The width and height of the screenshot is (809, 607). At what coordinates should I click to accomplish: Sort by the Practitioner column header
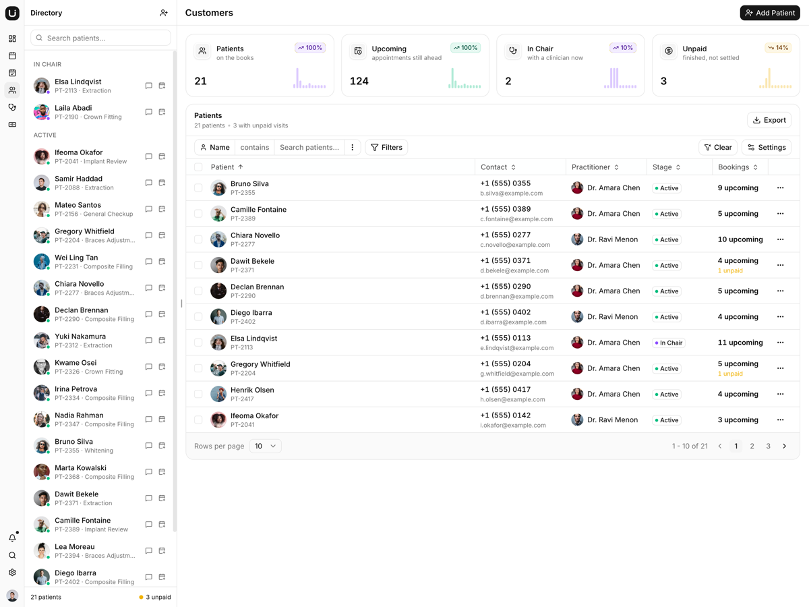point(595,167)
